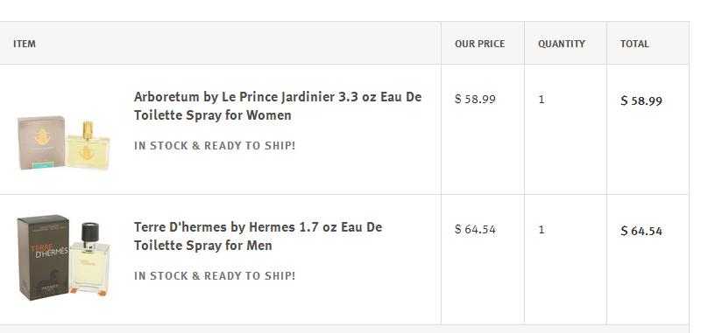Click the OUR PRICE column header

coord(480,44)
